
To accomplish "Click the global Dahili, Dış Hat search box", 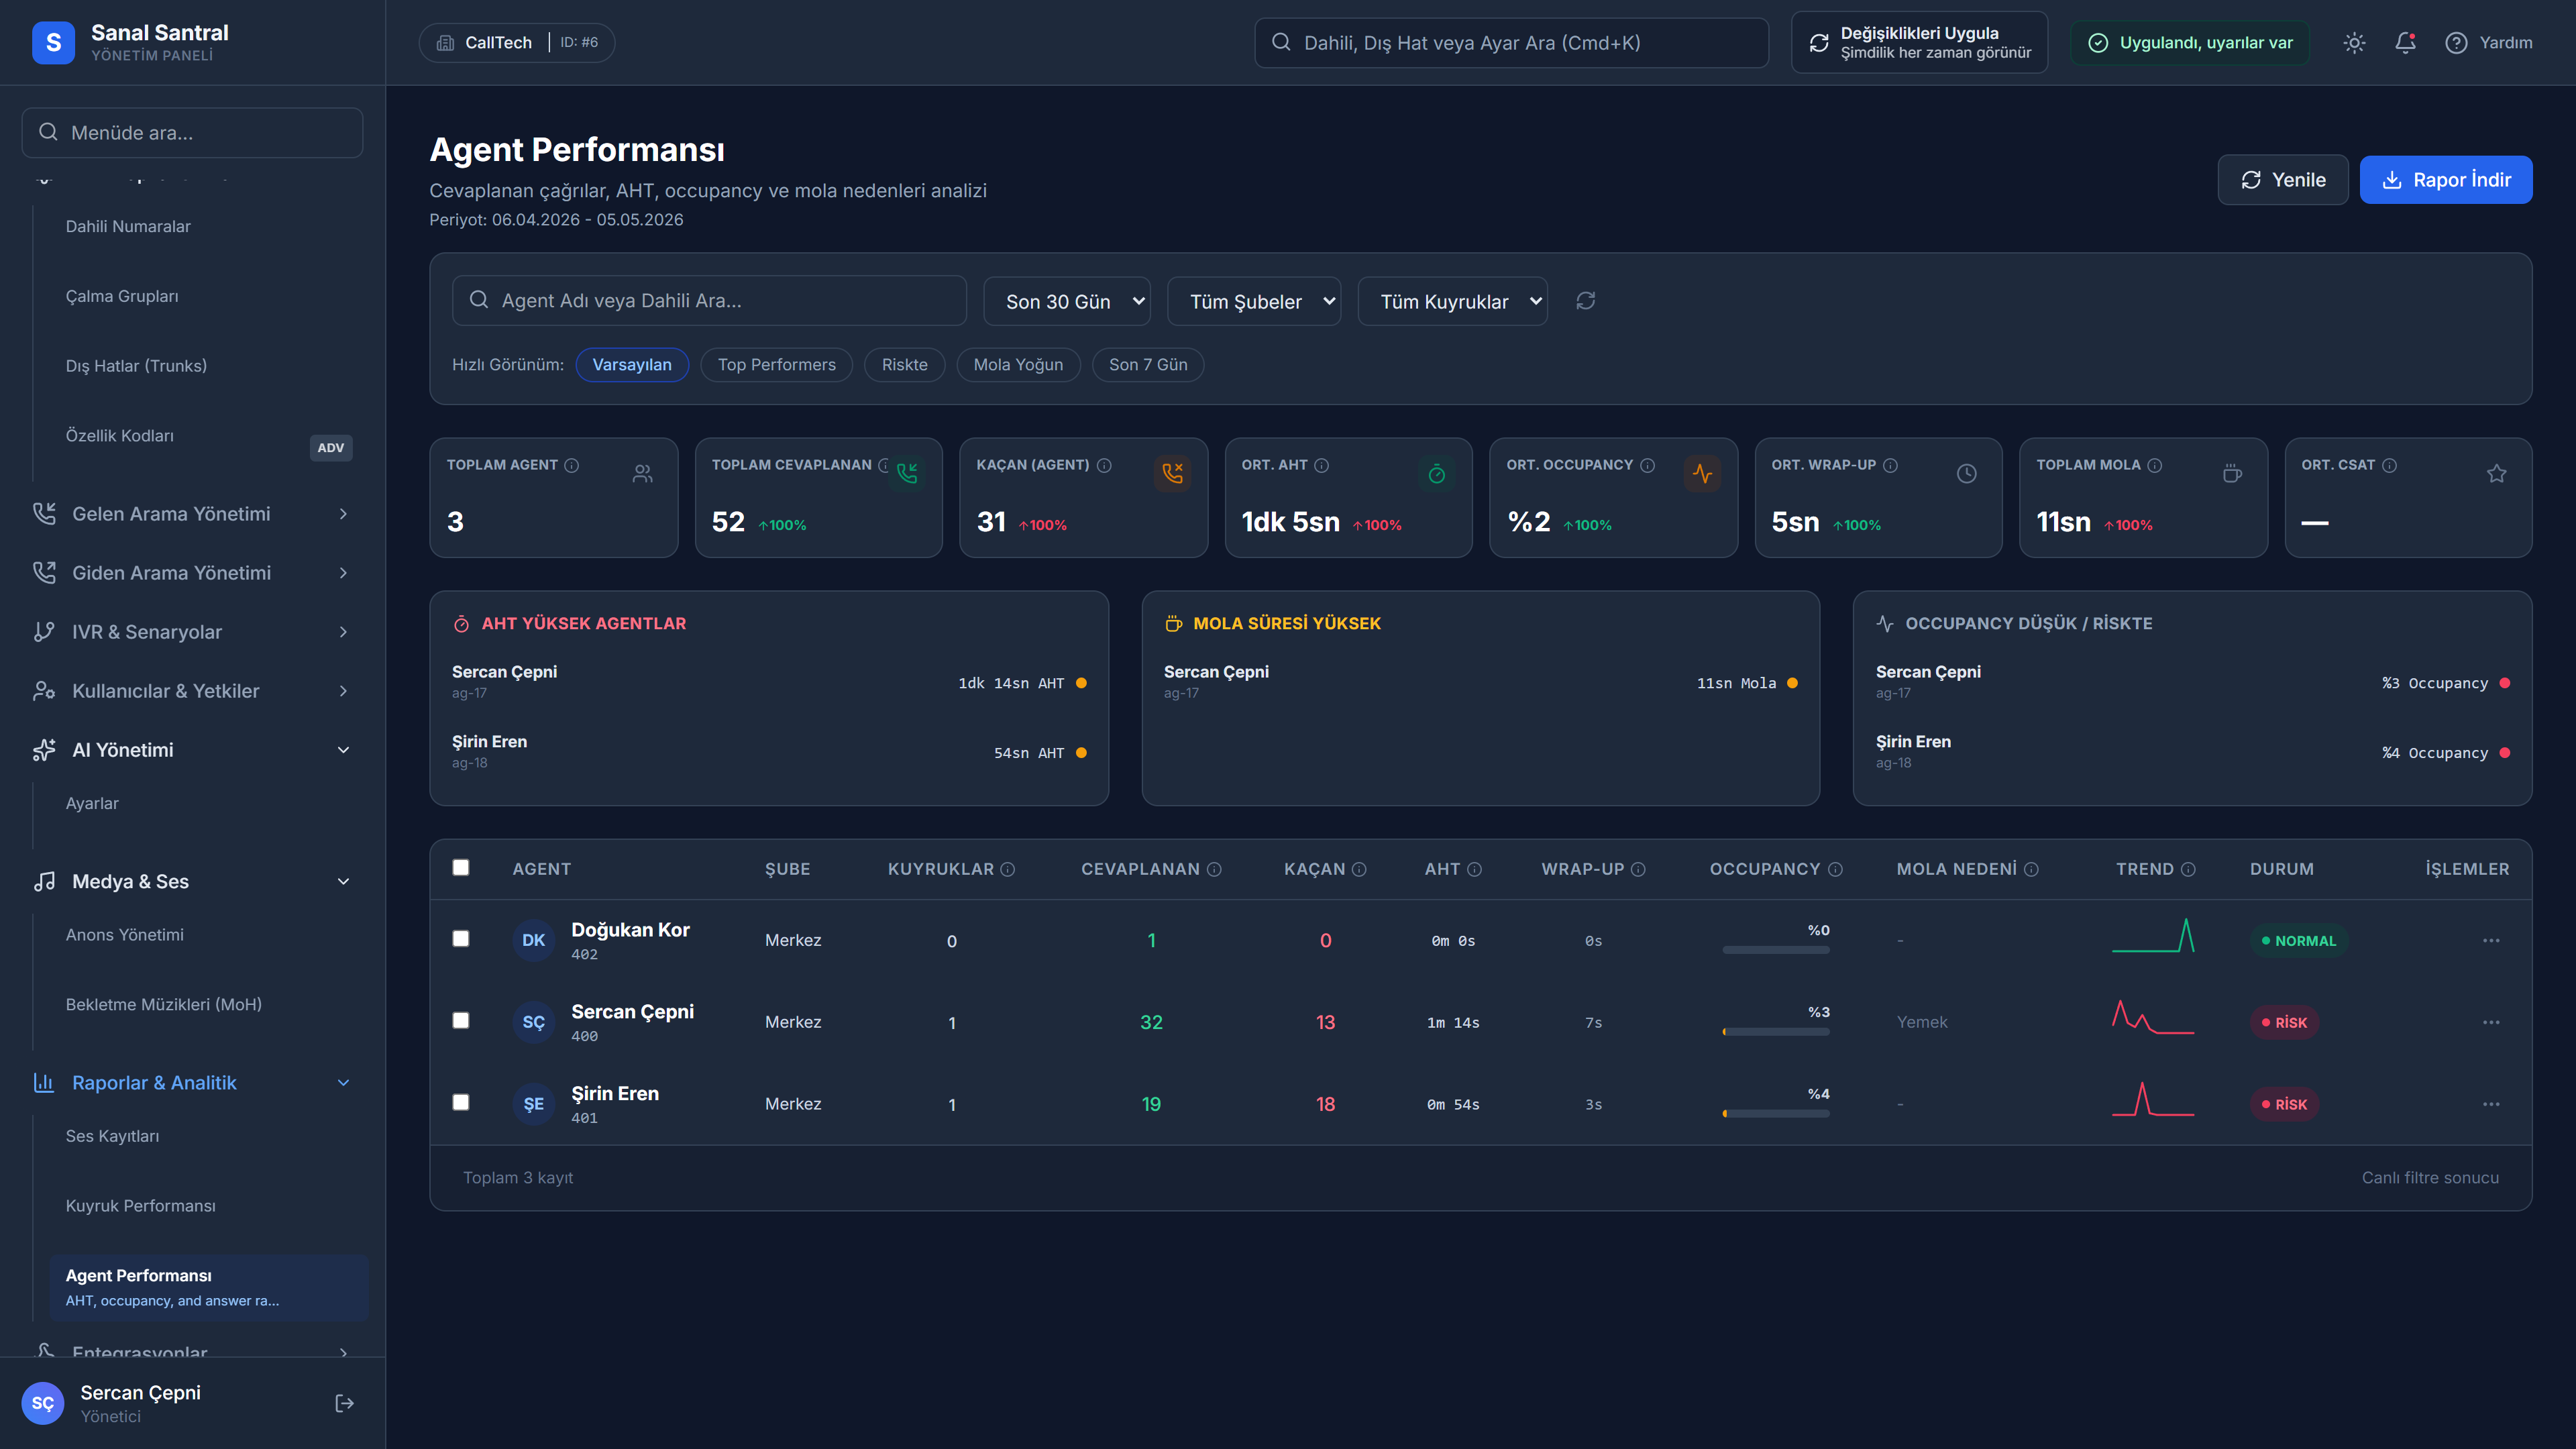I will (x=1511, y=43).
